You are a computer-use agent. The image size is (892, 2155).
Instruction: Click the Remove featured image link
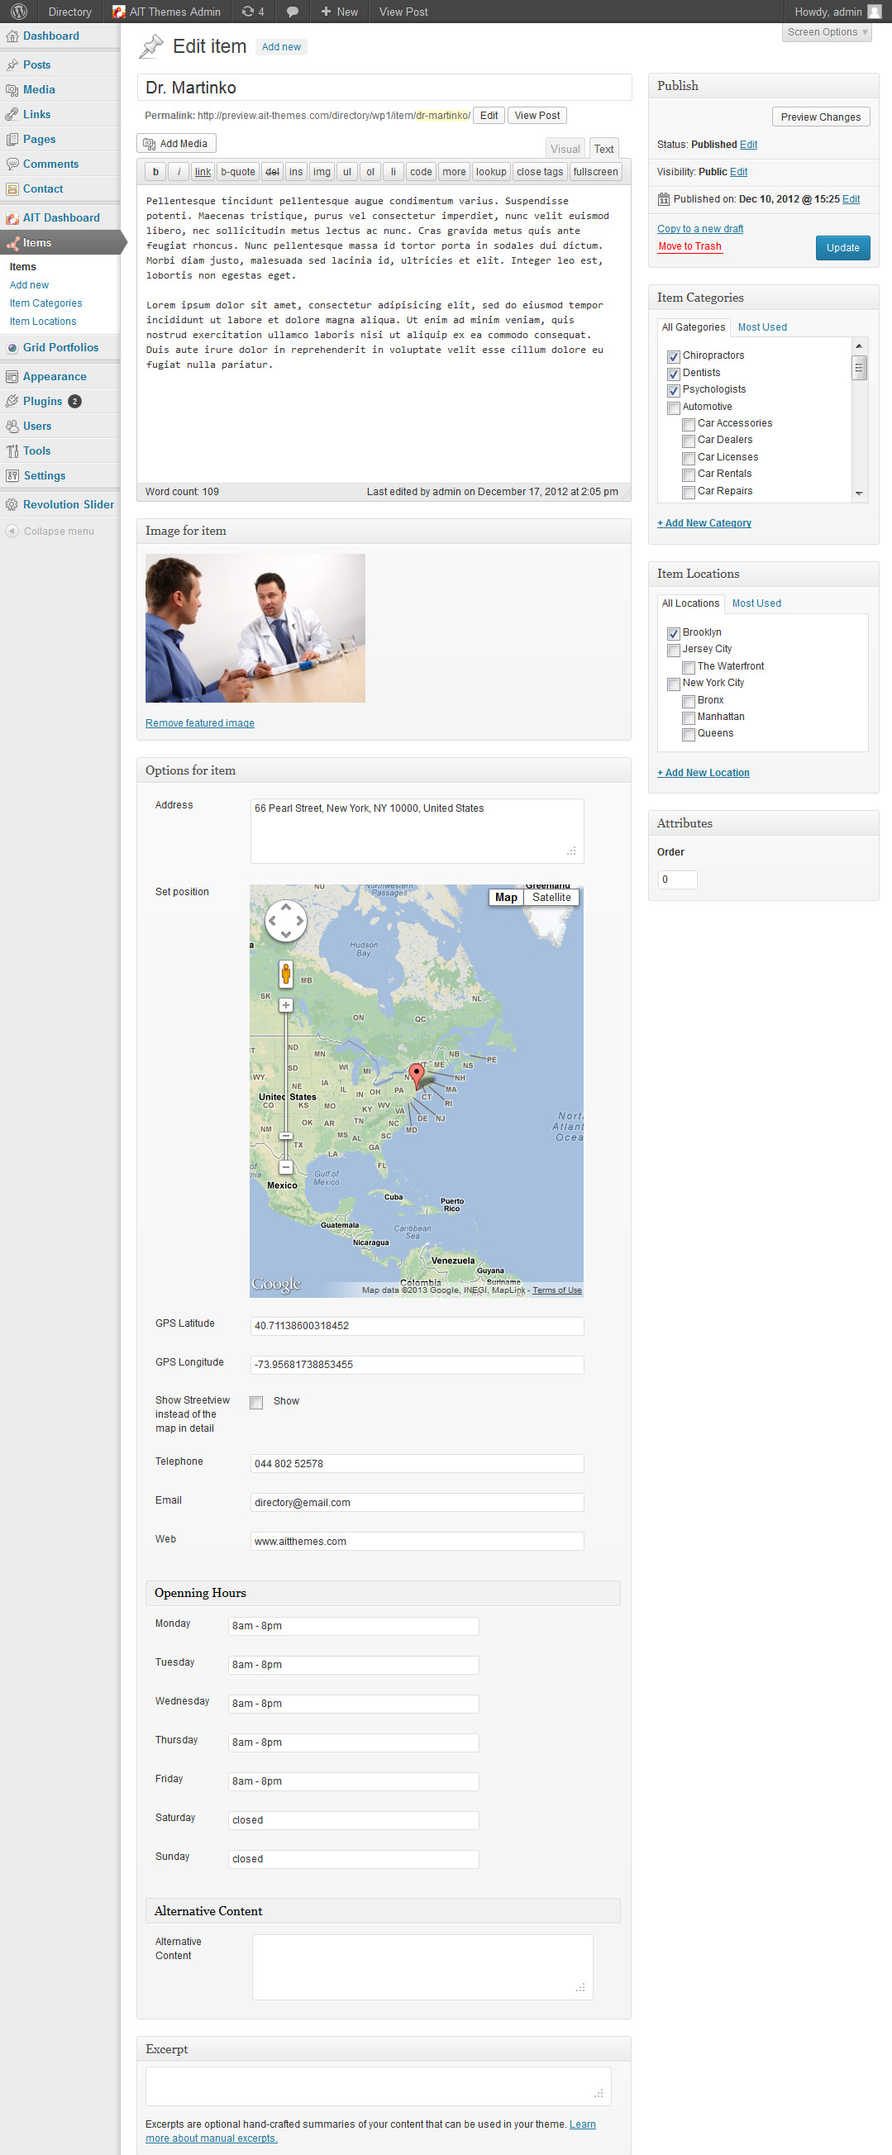tap(200, 722)
